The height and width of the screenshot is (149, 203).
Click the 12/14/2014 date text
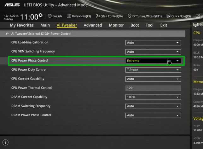tap(11, 16)
